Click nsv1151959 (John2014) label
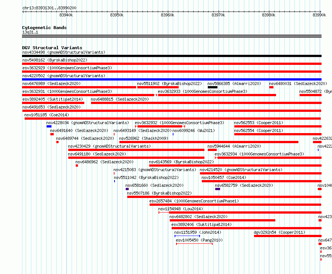This screenshot has width=332, height=274. pyautogui.click(x=198, y=232)
